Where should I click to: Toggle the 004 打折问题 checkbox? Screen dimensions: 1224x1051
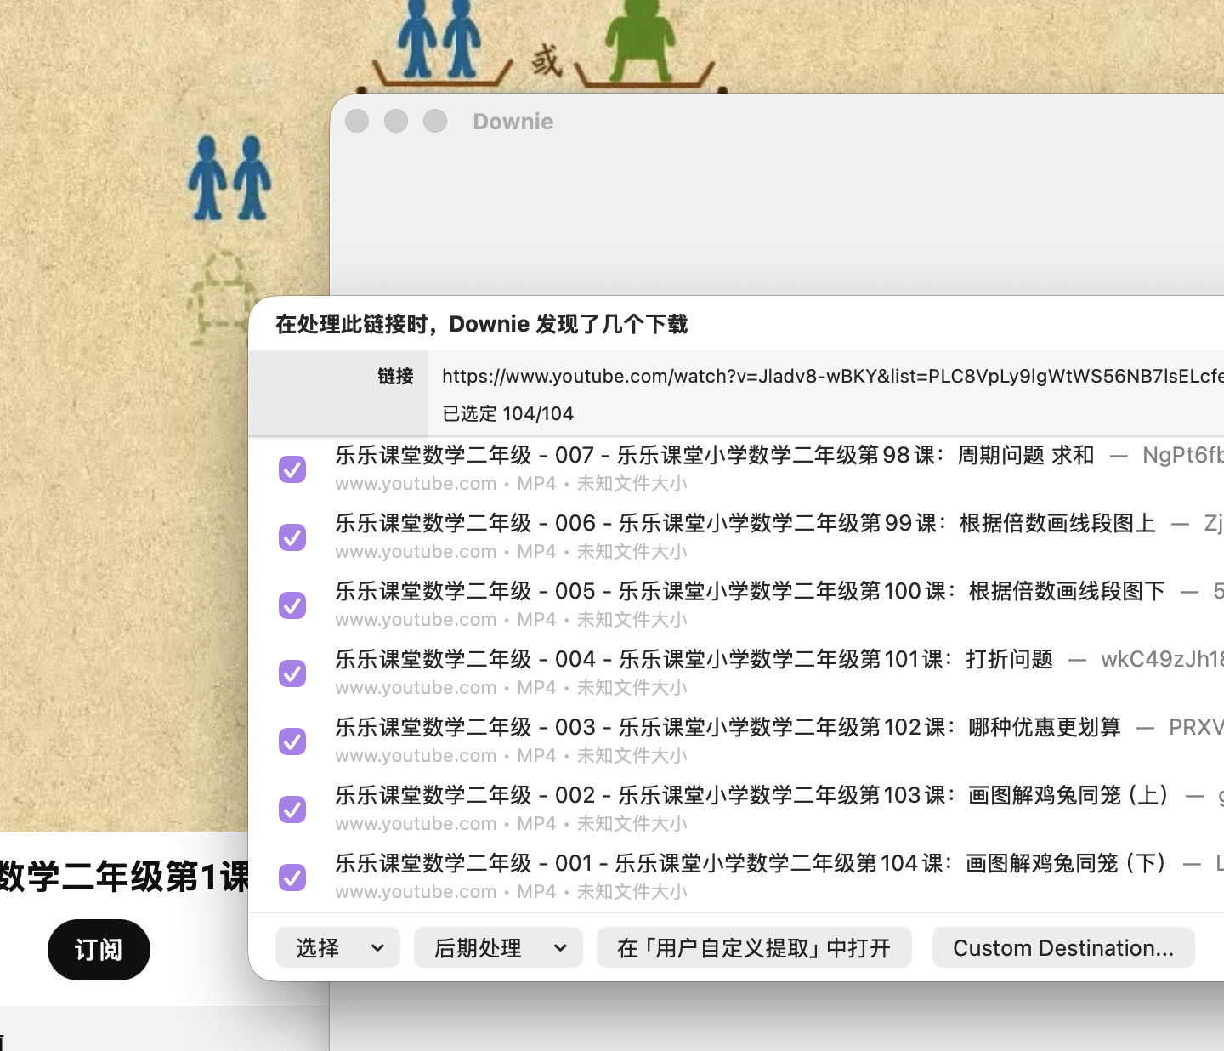(x=292, y=673)
